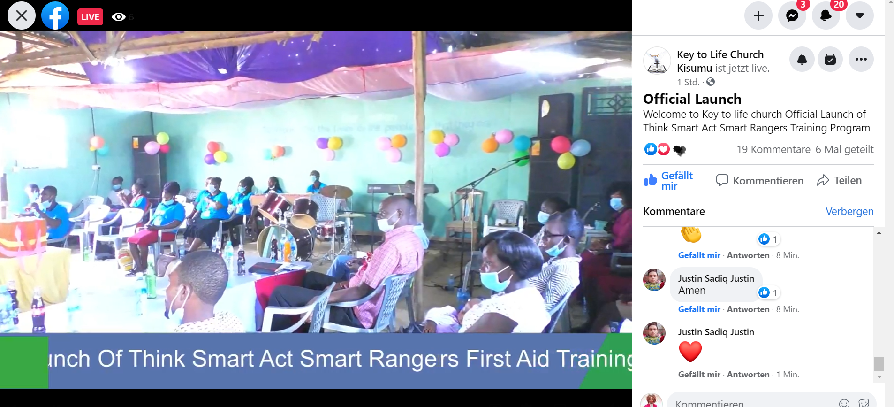Open the three-dot post options menu
894x407 pixels.
(861, 59)
